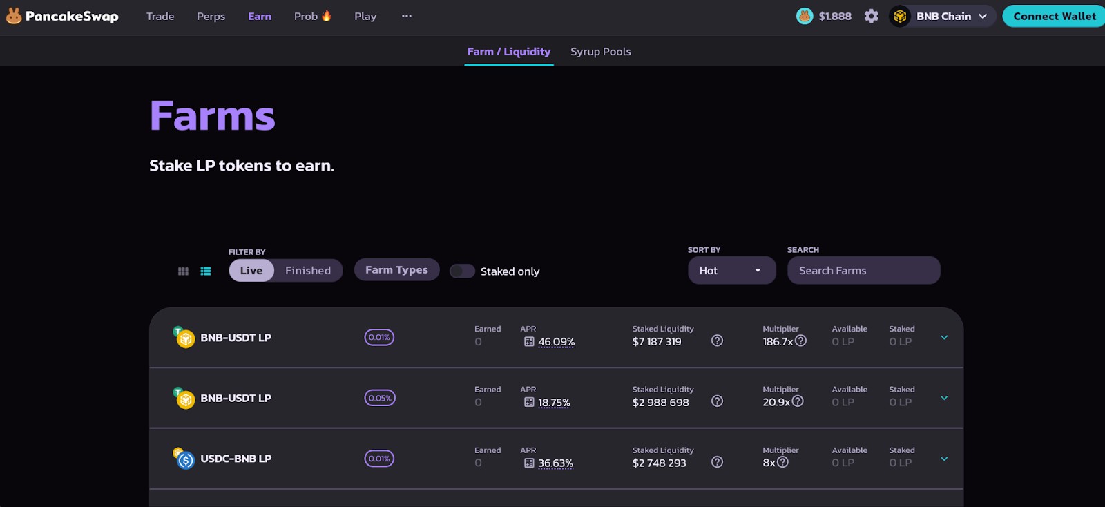1105x507 pixels.
Task: Click the PancakeSwap bunny logo
Action: point(14,16)
